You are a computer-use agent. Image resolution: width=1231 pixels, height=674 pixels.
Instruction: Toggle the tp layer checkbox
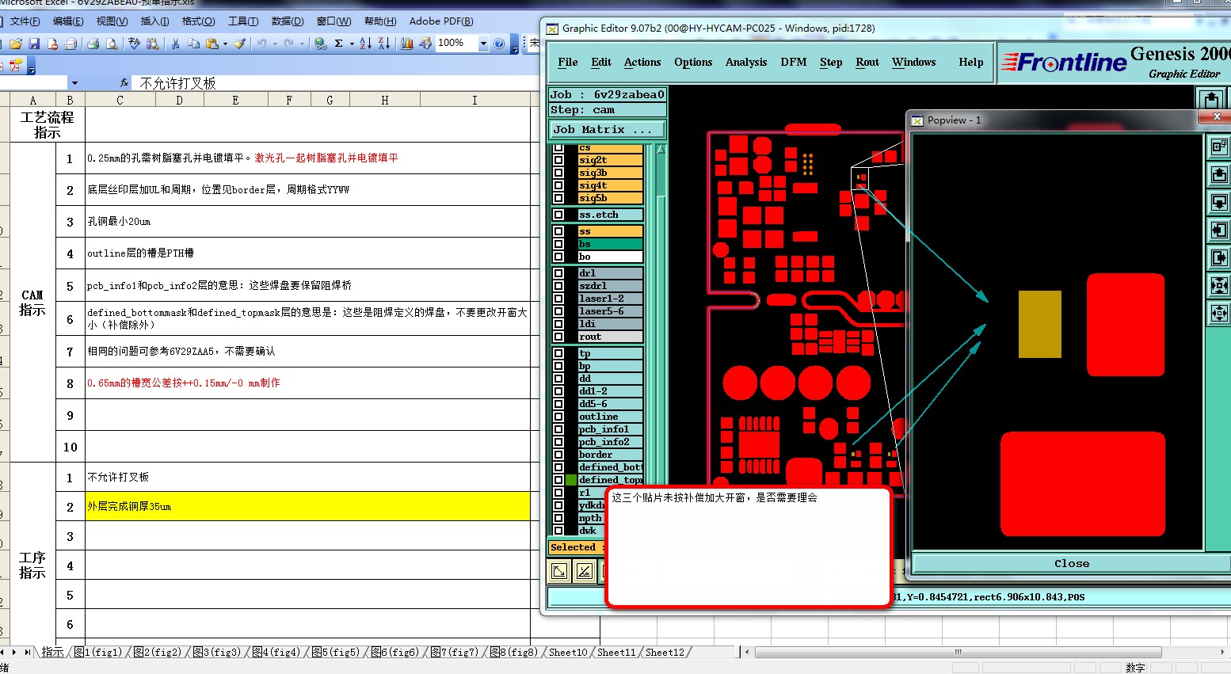coord(558,353)
